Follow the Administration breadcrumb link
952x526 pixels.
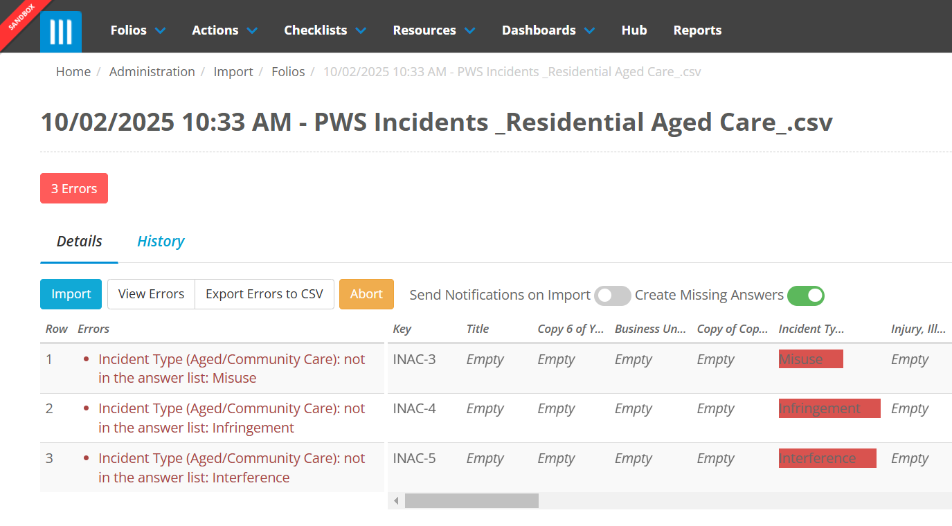pyautogui.click(x=152, y=72)
